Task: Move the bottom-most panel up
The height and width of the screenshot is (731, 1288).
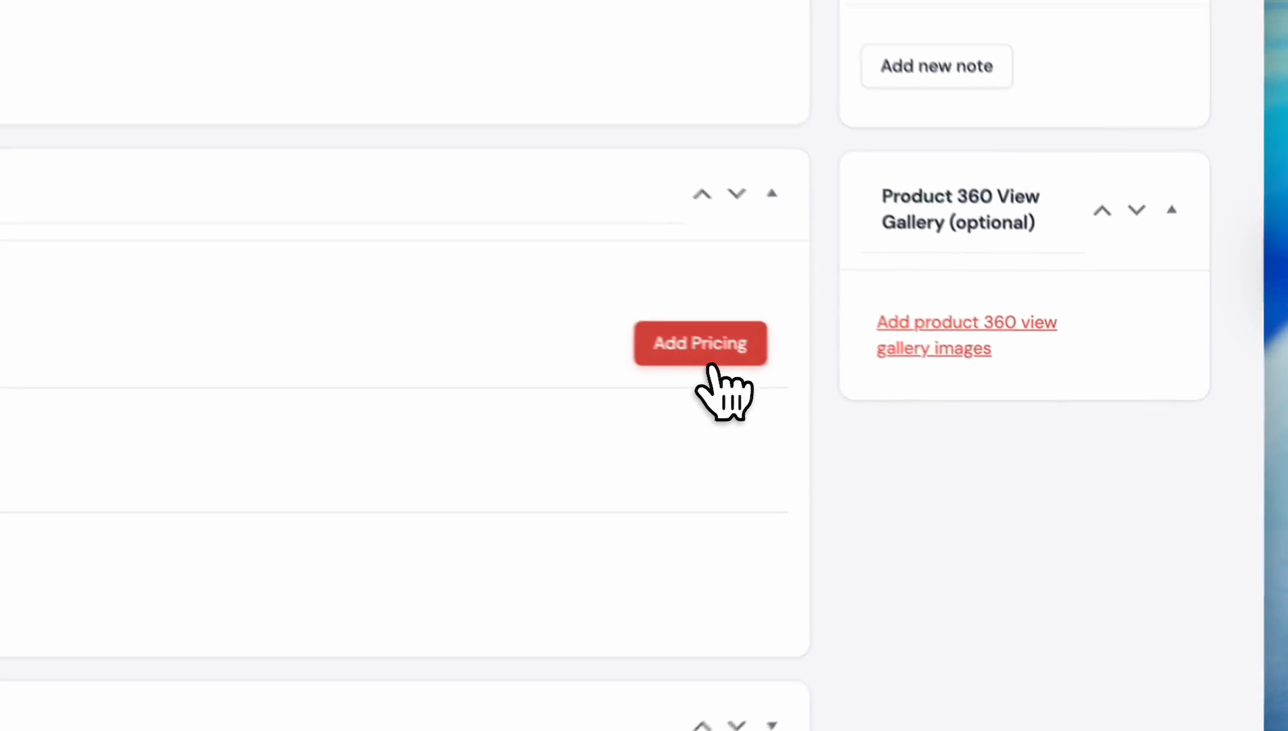Action: click(x=702, y=725)
